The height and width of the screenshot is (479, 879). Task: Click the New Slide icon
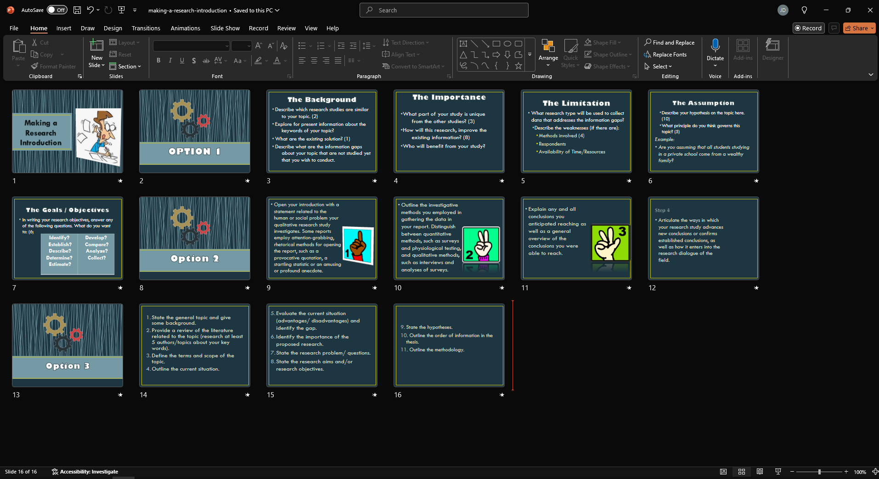pos(96,46)
